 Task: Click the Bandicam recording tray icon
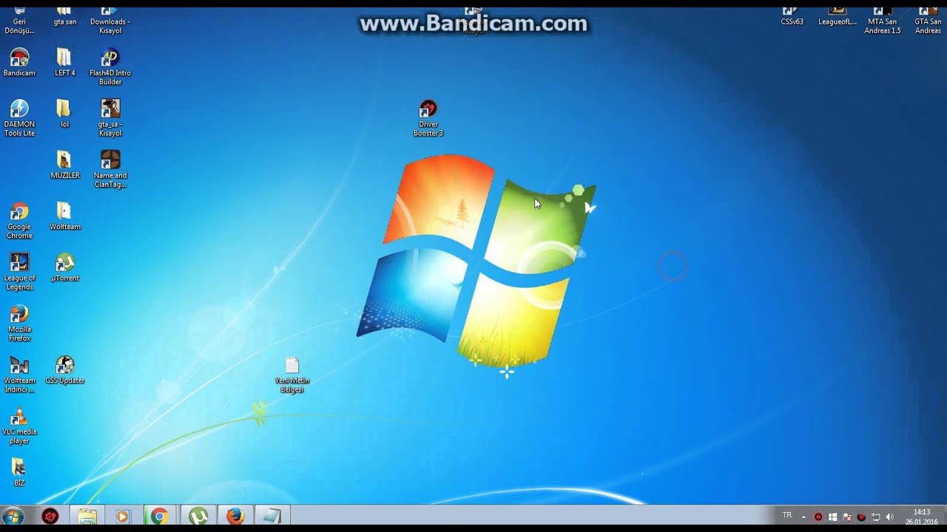click(x=861, y=516)
